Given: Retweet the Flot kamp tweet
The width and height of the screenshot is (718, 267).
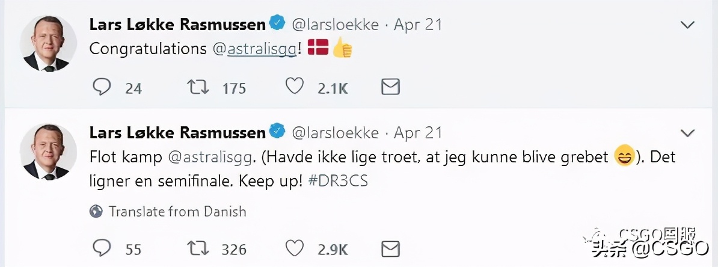Looking at the screenshot, I should pyautogui.click(x=198, y=248).
